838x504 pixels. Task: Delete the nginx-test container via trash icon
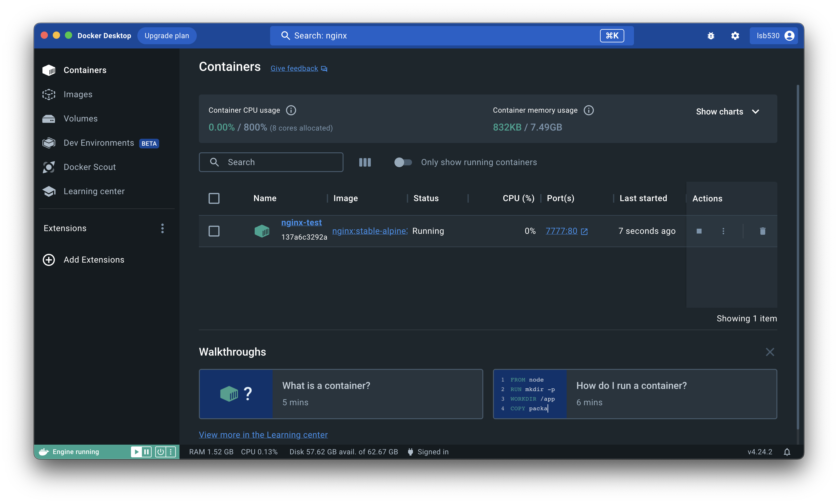[763, 231]
